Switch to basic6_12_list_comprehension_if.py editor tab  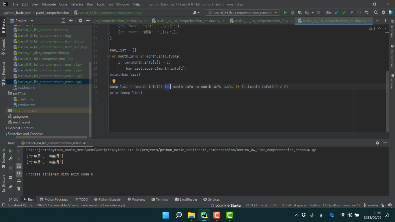tap(261, 21)
